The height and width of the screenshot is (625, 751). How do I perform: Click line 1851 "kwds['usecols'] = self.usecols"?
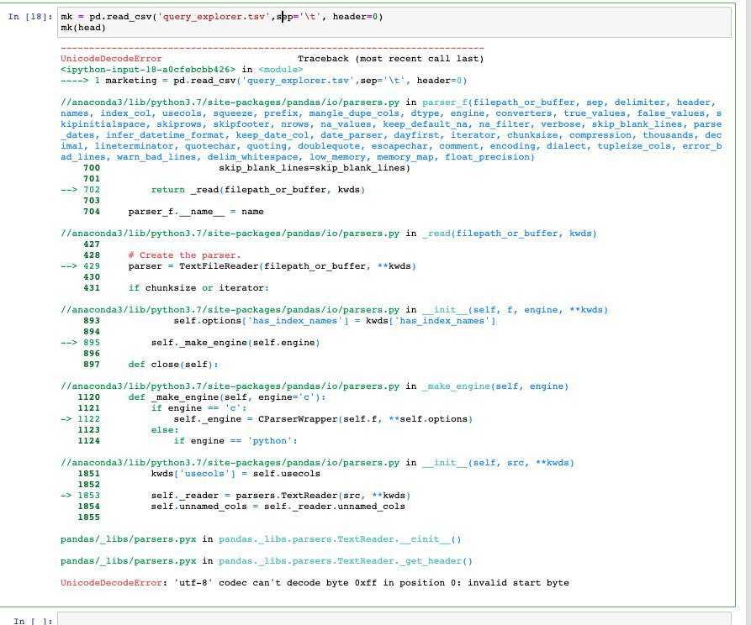(235, 475)
